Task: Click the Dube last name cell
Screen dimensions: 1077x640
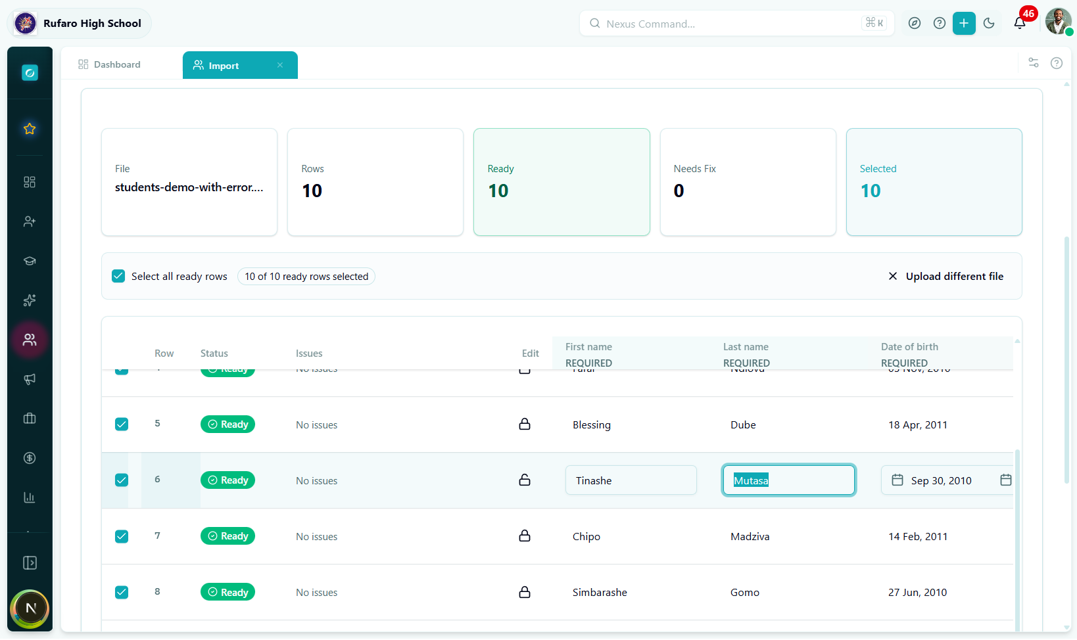Action: click(x=743, y=424)
